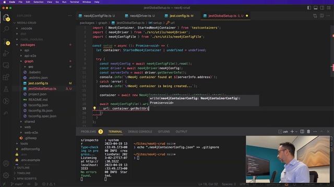Split the terminal
The height and width of the screenshot is (187, 334).
point(302,131)
